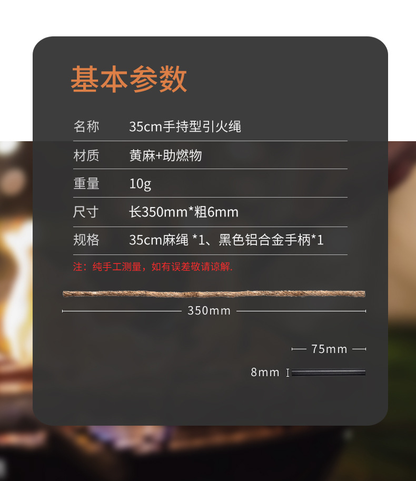Screen dimensions: 416x481
Task: Click the 35cm麻绳 *1、黑色铝合金手柄*1 specification text
Action: click(x=226, y=240)
